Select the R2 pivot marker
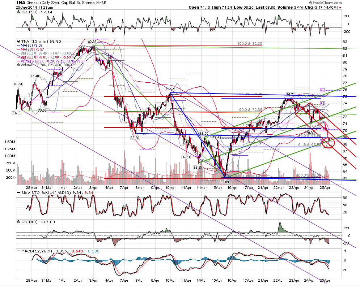This screenshot has width=360, height=286. coord(323,90)
